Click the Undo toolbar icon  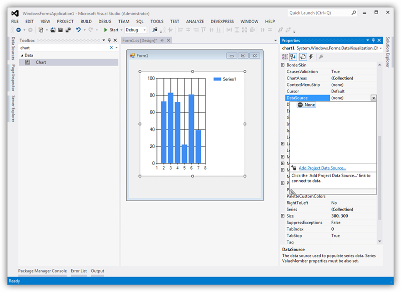point(79,30)
